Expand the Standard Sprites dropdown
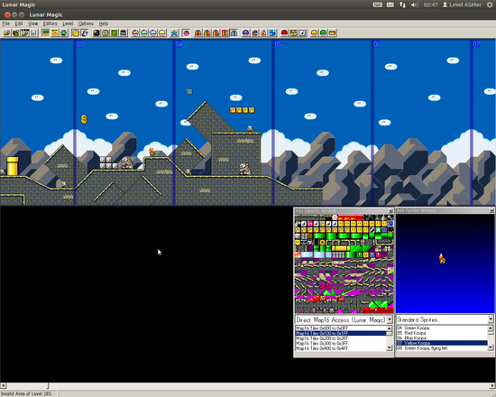Image resolution: width=496 pixels, height=397 pixels. click(x=491, y=319)
